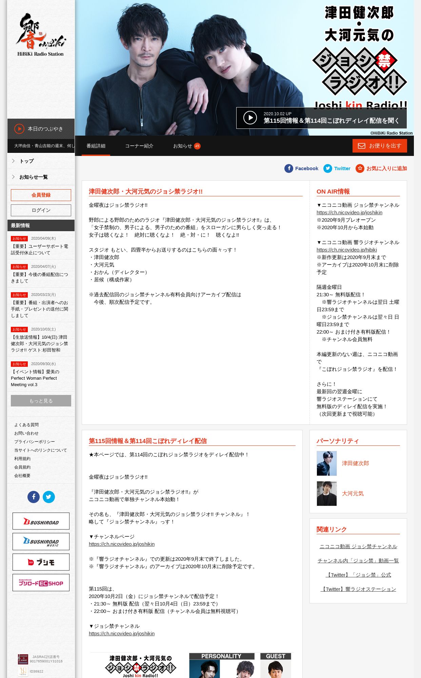
Task: Open ON AIR joshikin nicovideo URL
Action: (x=349, y=213)
